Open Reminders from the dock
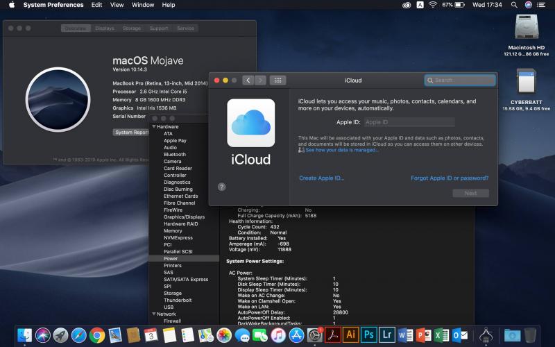Viewport: 555px width, 347px height. click(187, 335)
